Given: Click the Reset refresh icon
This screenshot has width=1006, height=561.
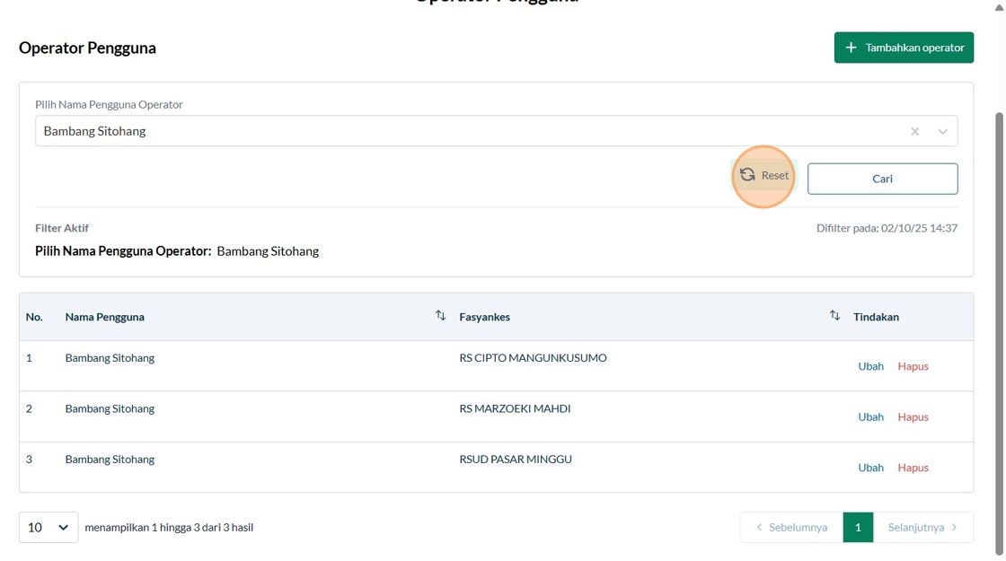Looking at the screenshot, I should 747,175.
